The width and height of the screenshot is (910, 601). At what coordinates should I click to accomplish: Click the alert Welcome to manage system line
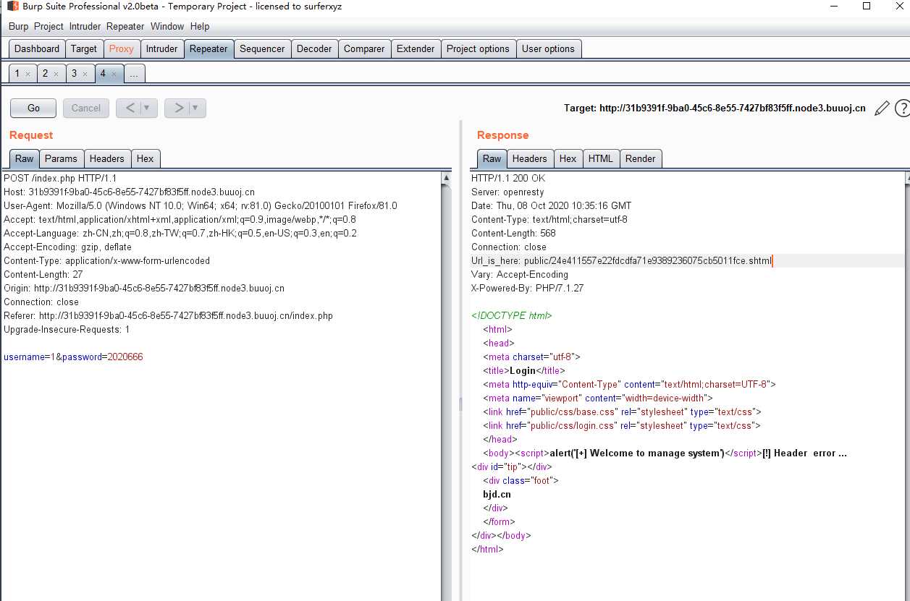[665, 453]
